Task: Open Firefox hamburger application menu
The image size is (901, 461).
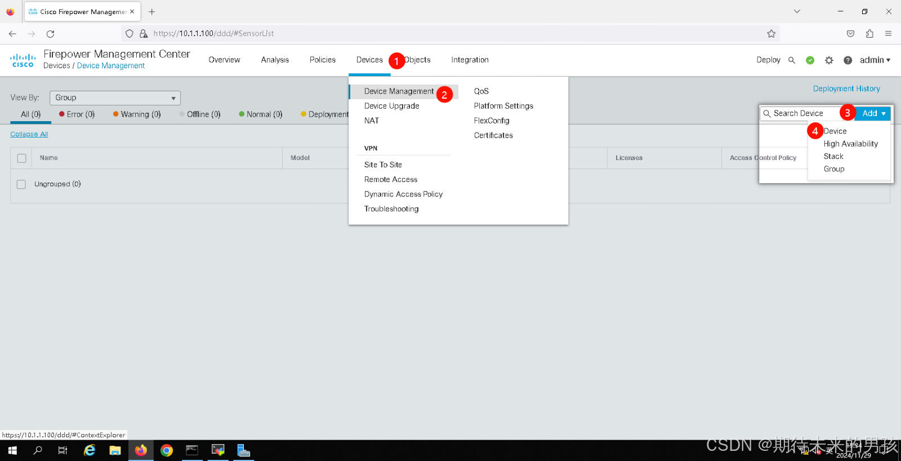Action: pyautogui.click(x=888, y=34)
